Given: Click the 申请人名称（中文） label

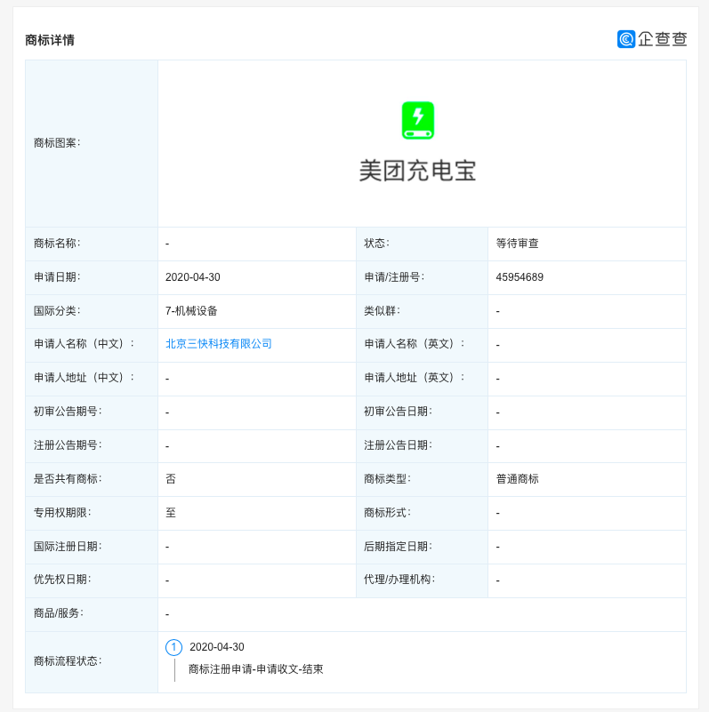Looking at the screenshot, I should [x=85, y=344].
